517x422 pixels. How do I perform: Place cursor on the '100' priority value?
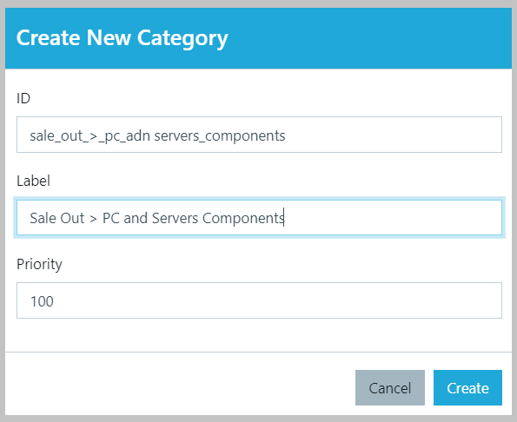click(42, 301)
